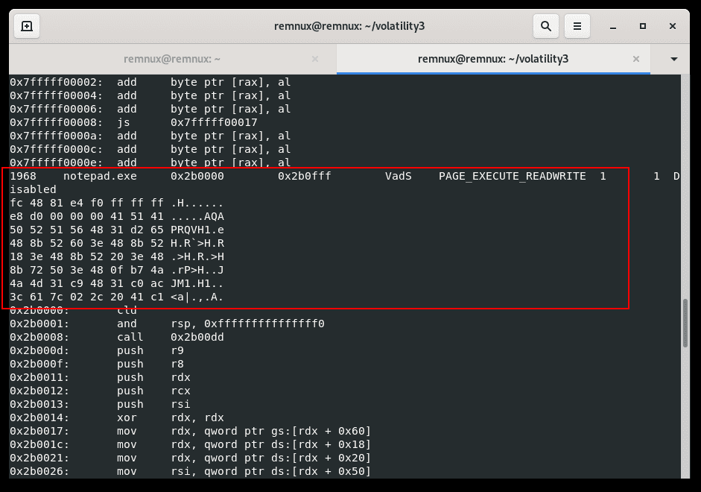The height and width of the screenshot is (492, 701).
Task: Click the 0x2b0000 start address value
Action: point(197,176)
